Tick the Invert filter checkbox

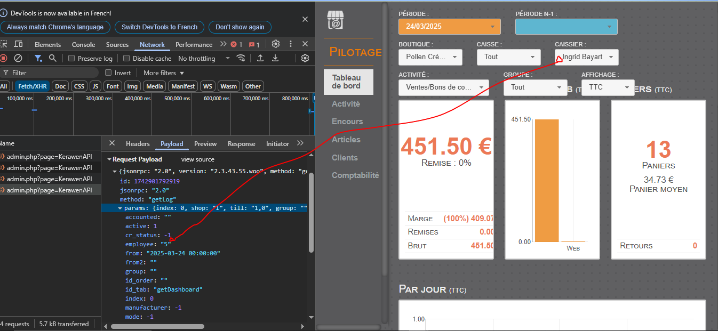tap(108, 73)
